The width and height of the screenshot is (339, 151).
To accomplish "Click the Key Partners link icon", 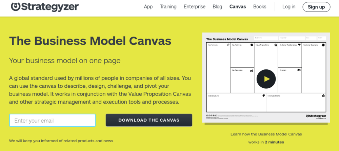I will 228,45.
